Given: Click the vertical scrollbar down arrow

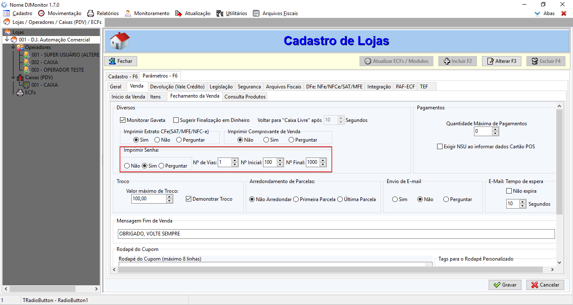Looking at the screenshot, I should [x=559, y=262].
